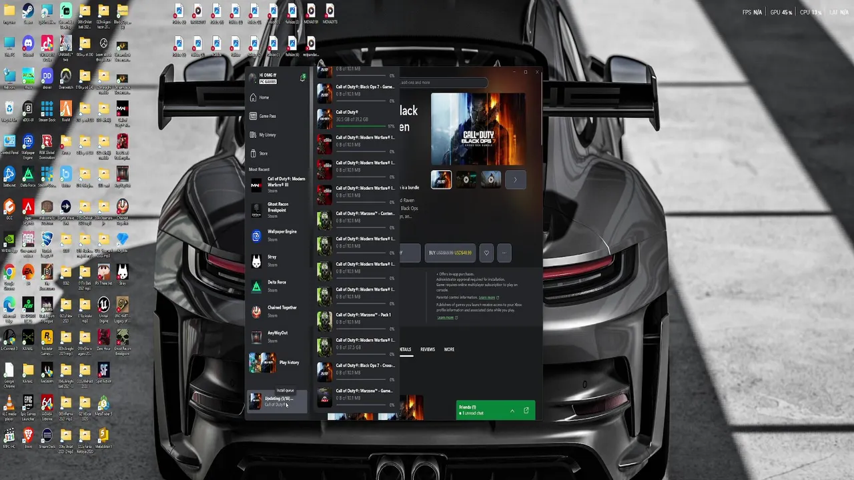Open the Xbox profile avatar

tap(253, 78)
